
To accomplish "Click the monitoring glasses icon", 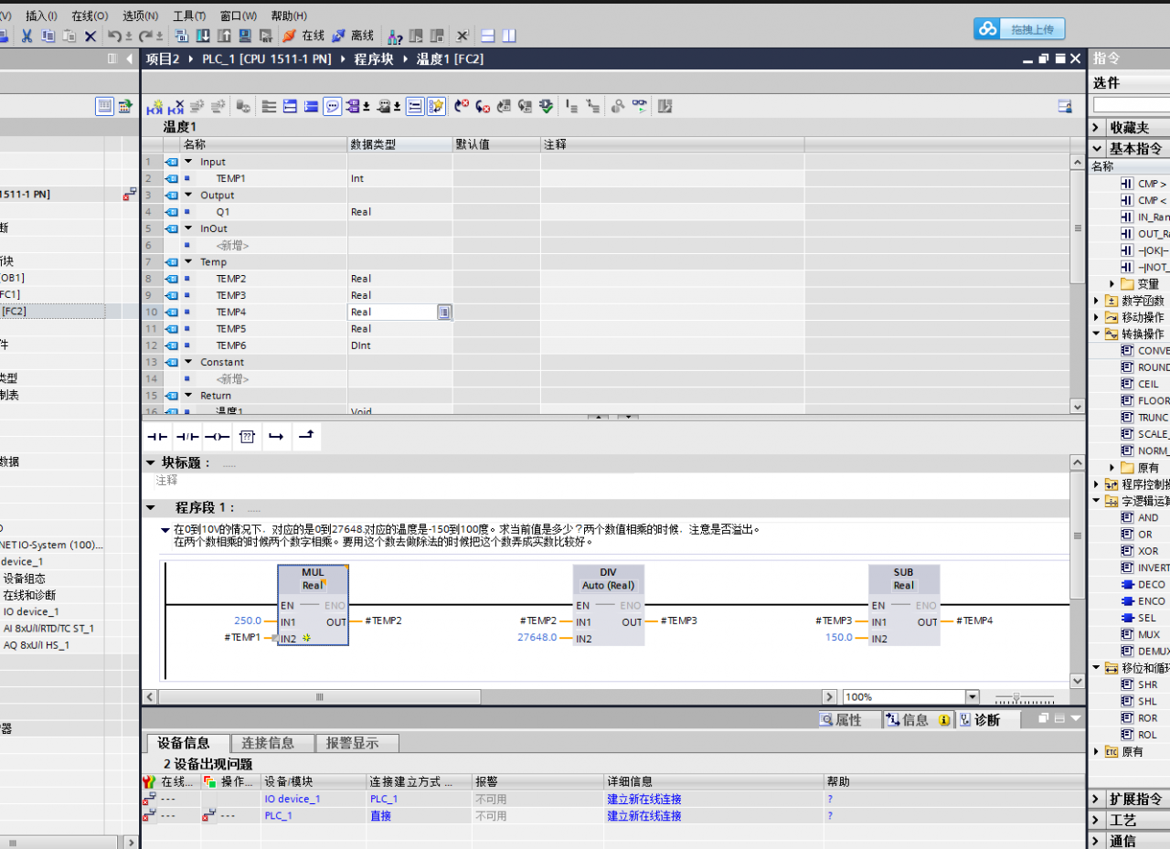I will tap(639, 106).
